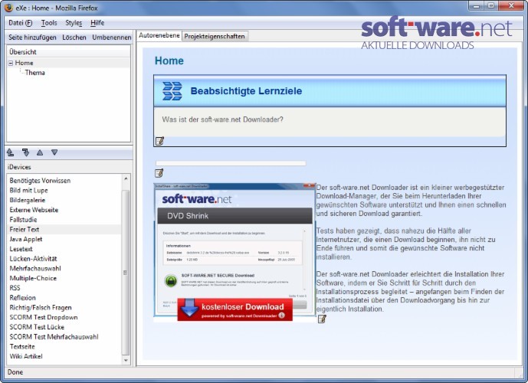Click the Beabsichtigte Lernziele title
Screen dimensions: 528x383
[246, 91]
